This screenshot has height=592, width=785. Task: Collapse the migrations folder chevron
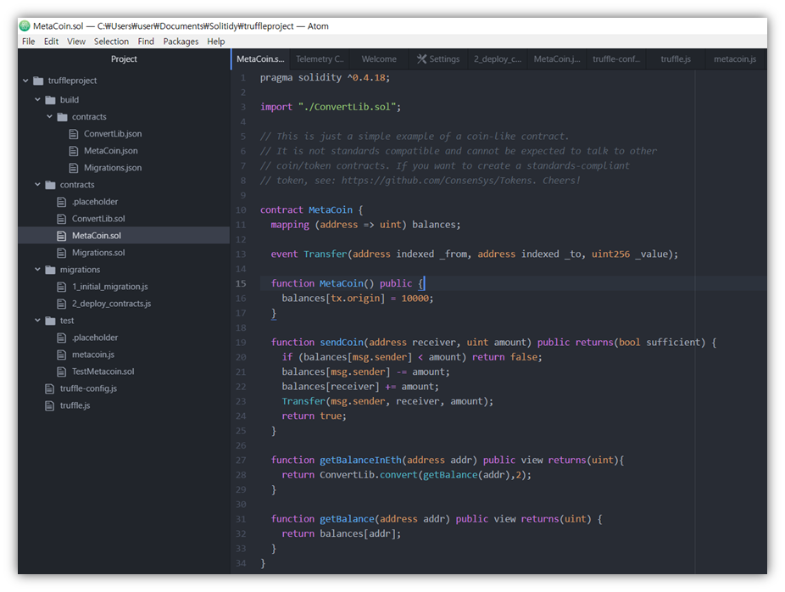[37, 270]
